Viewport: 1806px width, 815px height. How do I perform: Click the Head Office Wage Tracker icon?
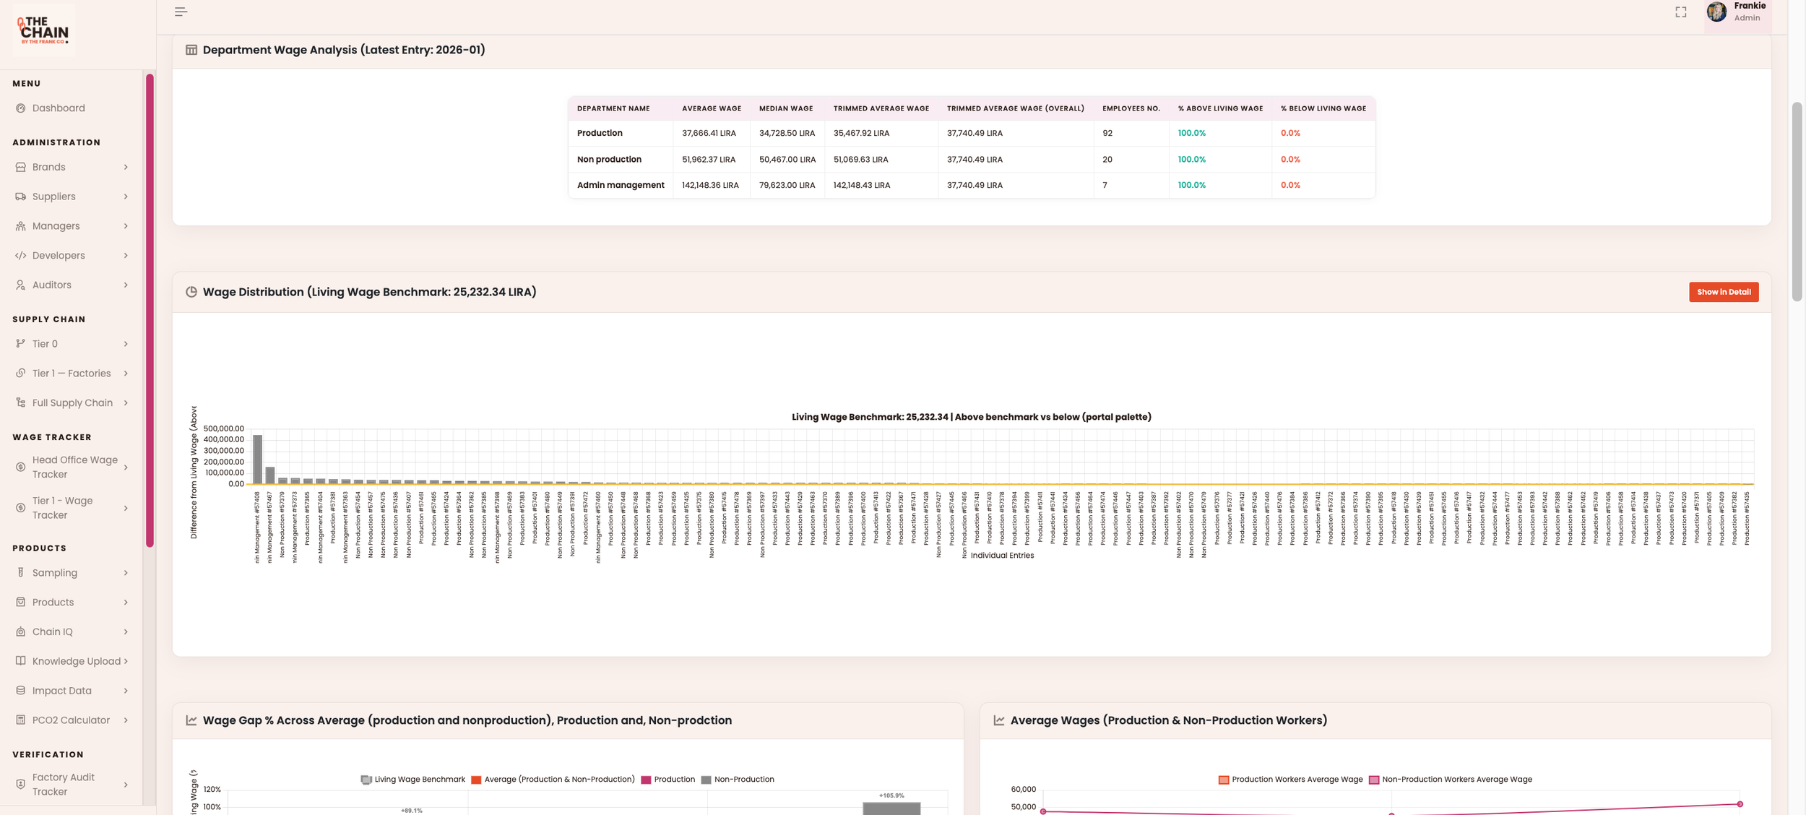tap(20, 467)
